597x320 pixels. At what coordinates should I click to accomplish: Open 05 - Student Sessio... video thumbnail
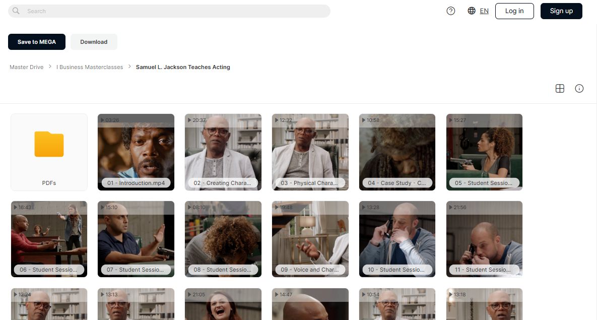click(484, 152)
